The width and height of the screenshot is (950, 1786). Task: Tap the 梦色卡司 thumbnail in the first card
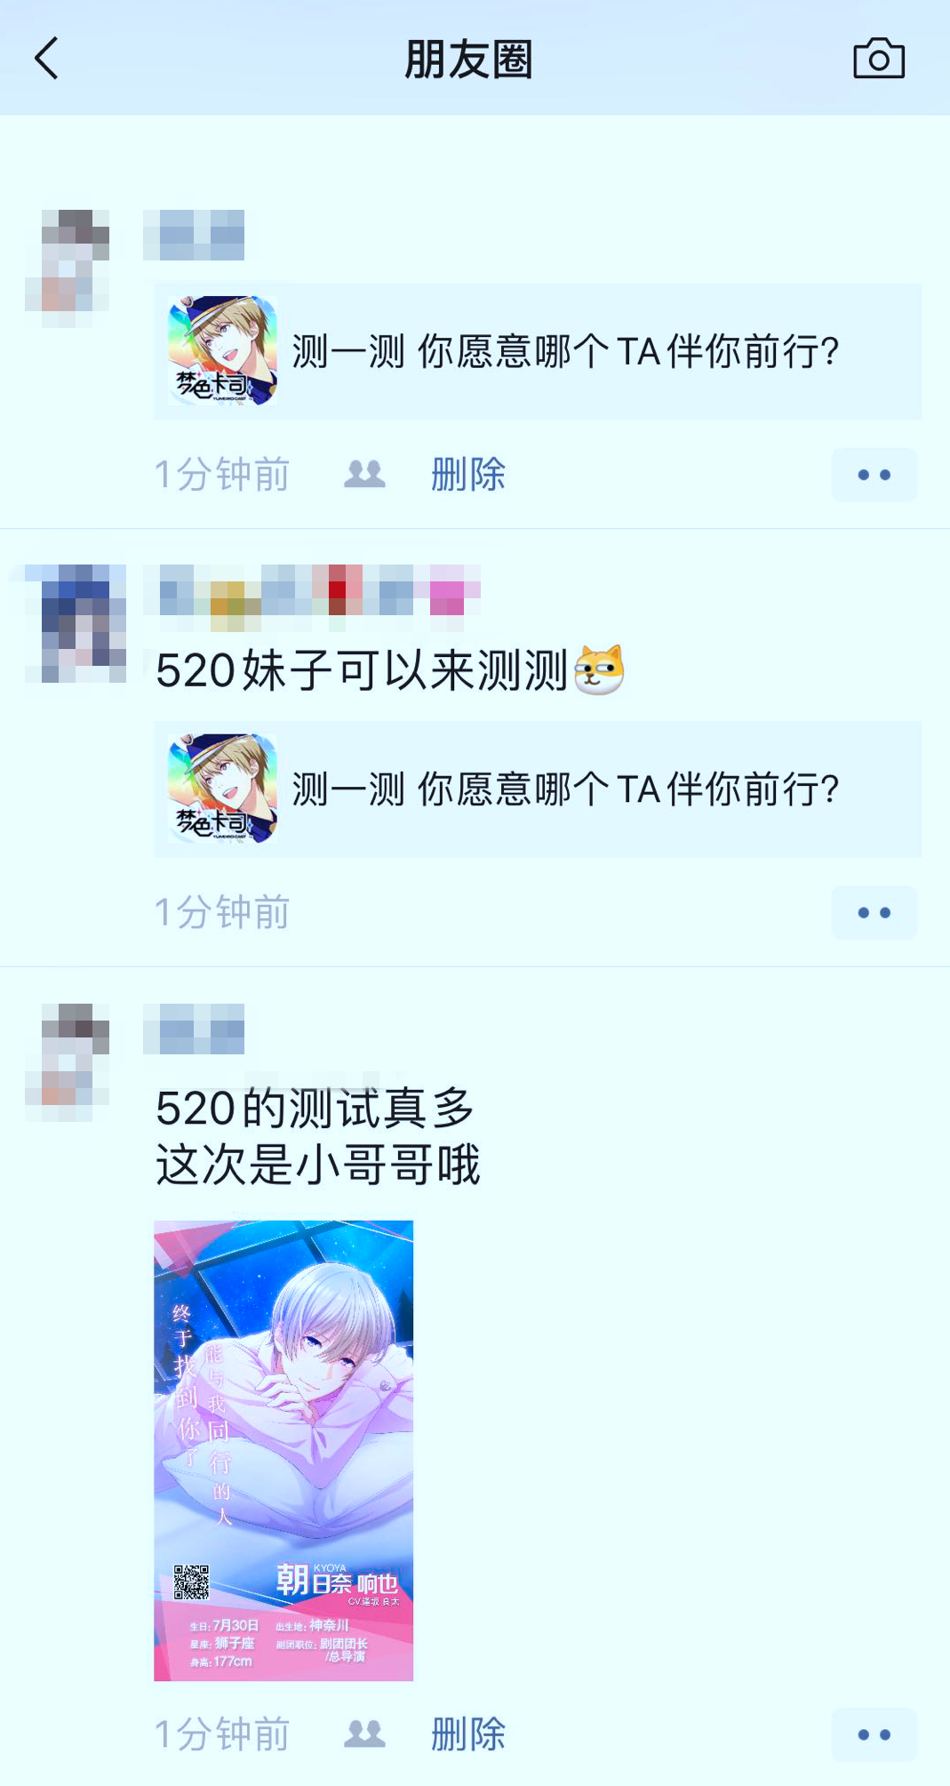[222, 351]
